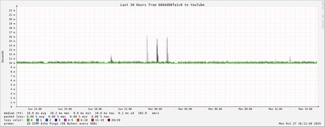The image size is (325, 127).
Task: Pick the purple loss swatch labeled 3
Action: [56, 120]
